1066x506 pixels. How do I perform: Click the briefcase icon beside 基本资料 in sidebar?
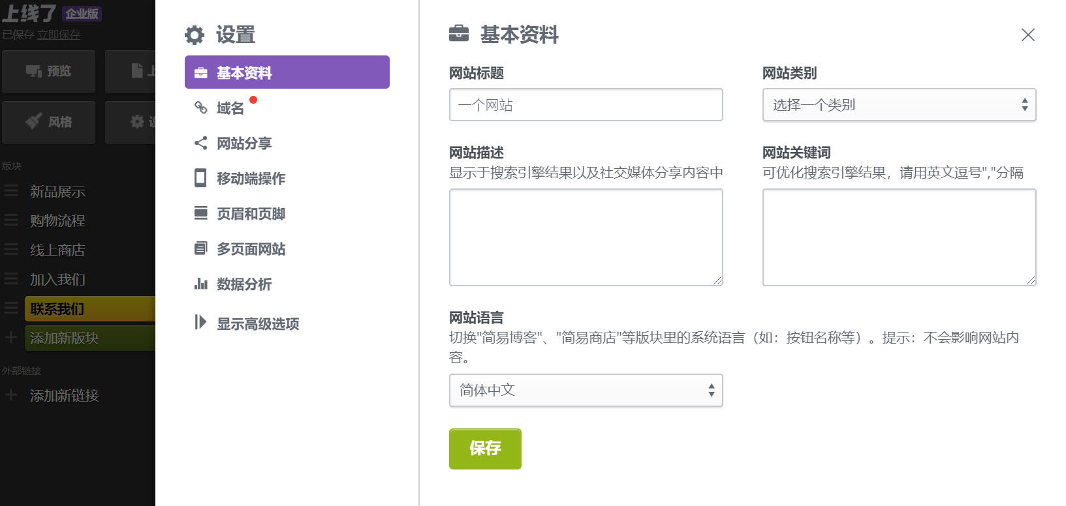(201, 73)
